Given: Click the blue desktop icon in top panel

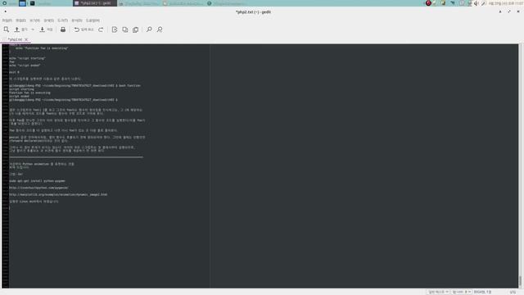Looking at the screenshot, I should (22, 3).
